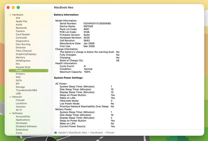The image size is (208, 141).
Task: Close the MacBook Neo window
Action: tap(8, 7)
